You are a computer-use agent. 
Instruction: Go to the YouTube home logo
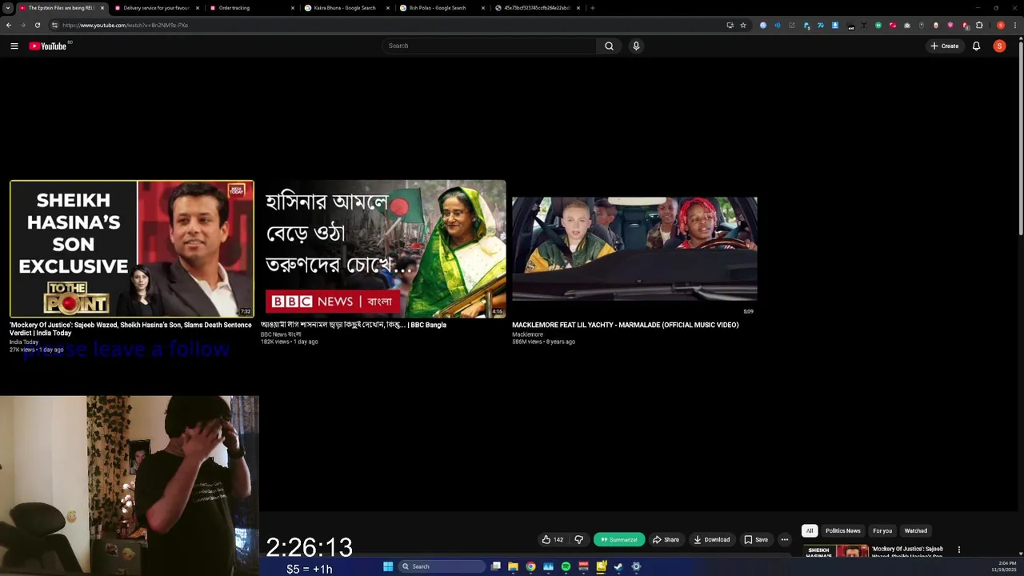pyautogui.click(x=48, y=46)
